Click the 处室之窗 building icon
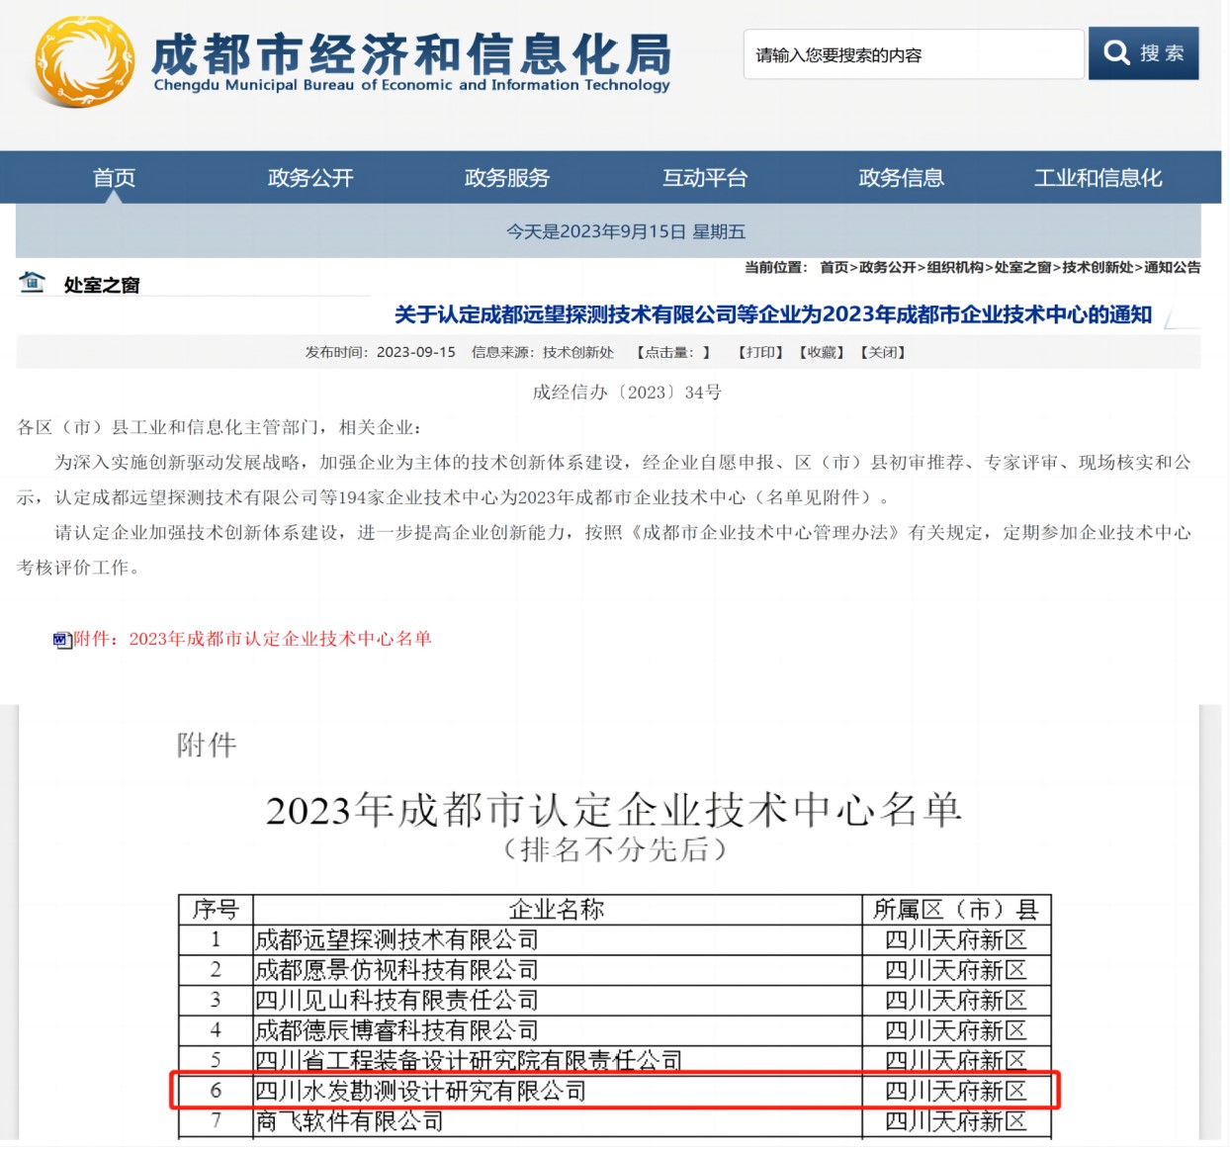 (33, 283)
